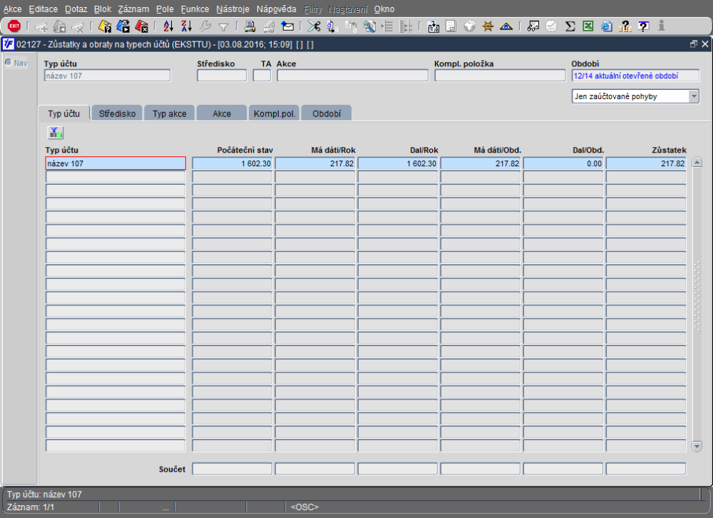Screen dimensions: 713x518
Task: Click the context help question window icon
Action: pos(643,26)
